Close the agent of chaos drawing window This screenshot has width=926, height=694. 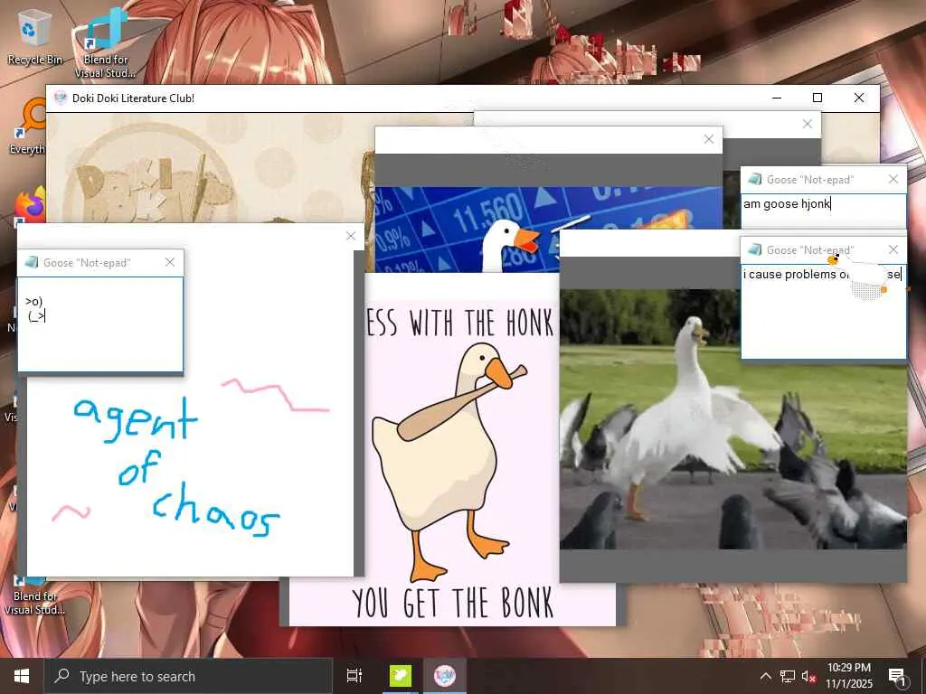click(351, 236)
